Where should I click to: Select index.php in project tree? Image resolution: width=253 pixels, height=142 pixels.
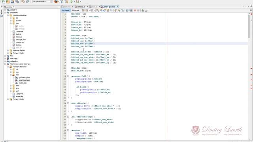(x=19, y=96)
